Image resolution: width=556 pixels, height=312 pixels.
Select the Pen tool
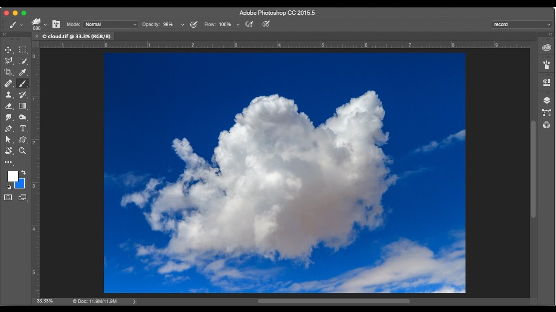pos(8,129)
